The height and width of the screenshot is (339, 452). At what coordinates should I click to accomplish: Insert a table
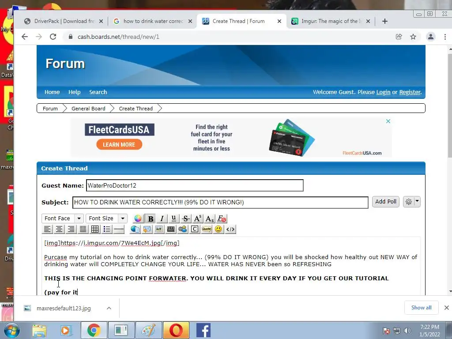[95, 229]
